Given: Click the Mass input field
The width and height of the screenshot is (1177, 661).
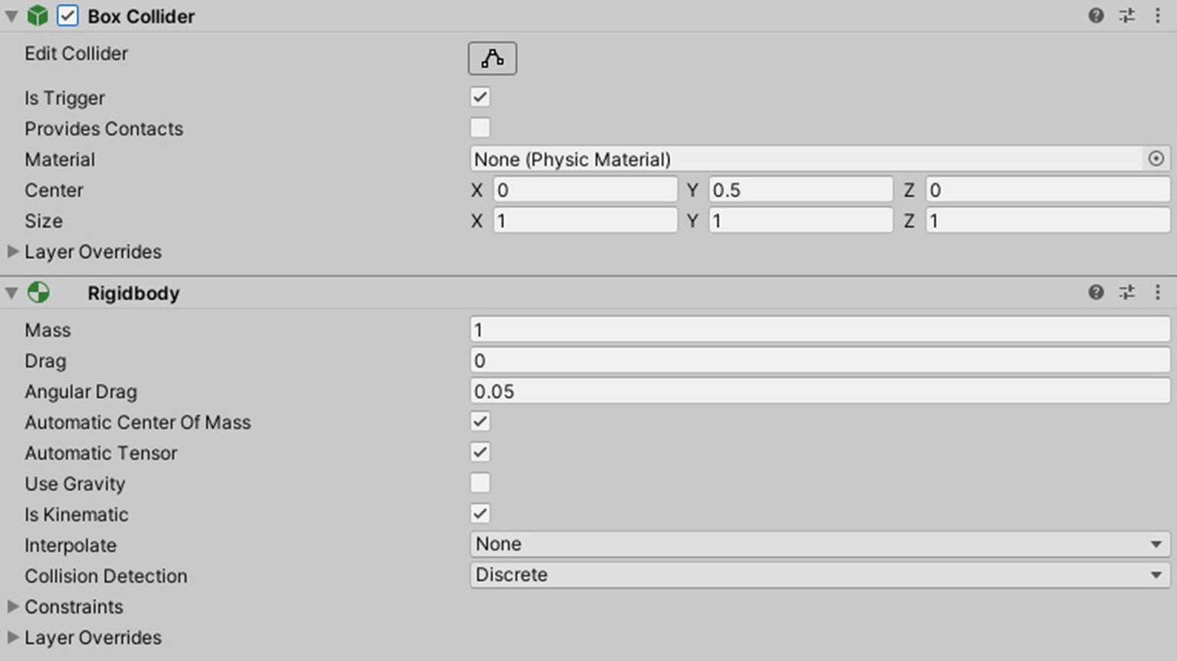Looking at the screenshot, I should [x=819, y=330].
